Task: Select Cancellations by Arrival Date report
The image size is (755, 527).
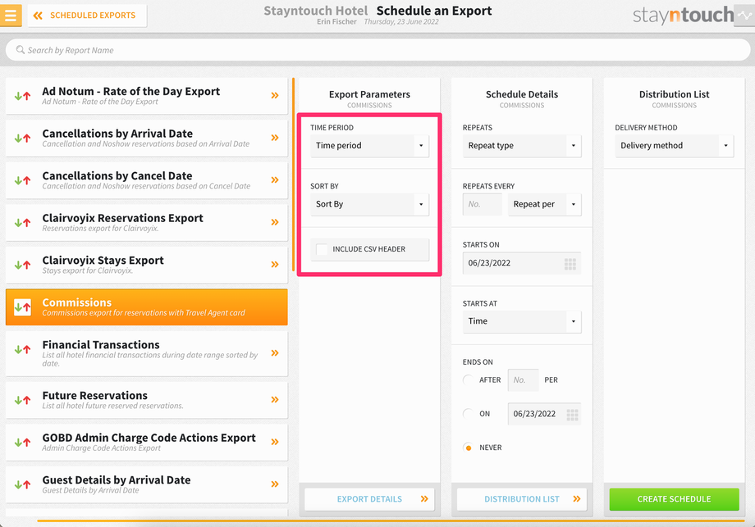Action: (x=146, y=138)
